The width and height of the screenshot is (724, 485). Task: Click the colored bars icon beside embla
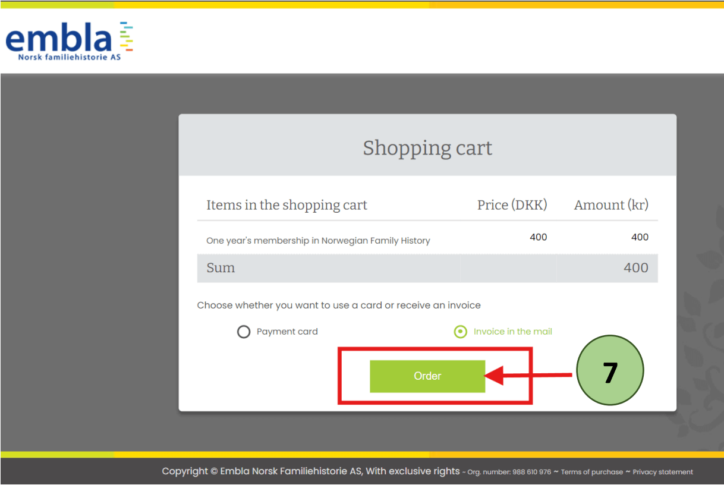[x=126, y=37]
